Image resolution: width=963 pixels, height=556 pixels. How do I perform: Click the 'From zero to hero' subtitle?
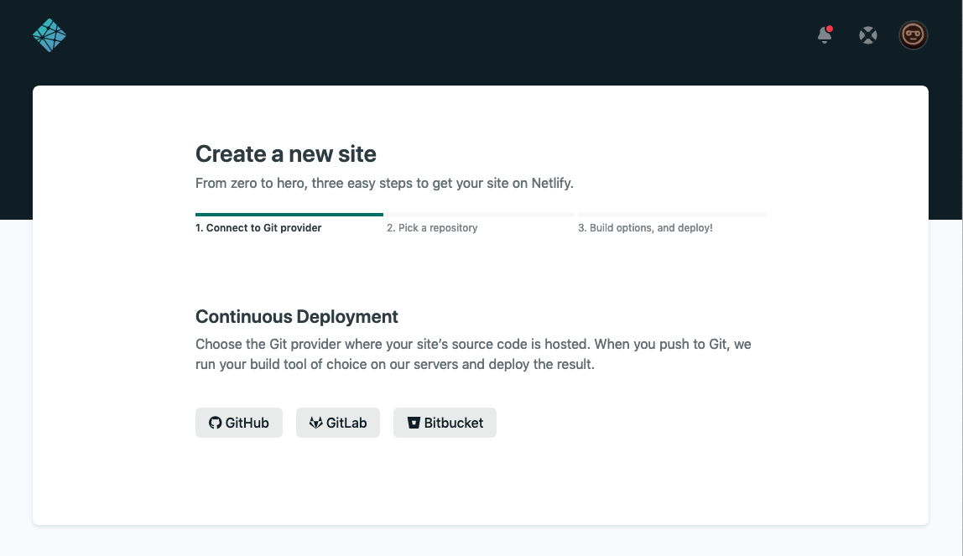pyautogui.click(x=384, y=184)
